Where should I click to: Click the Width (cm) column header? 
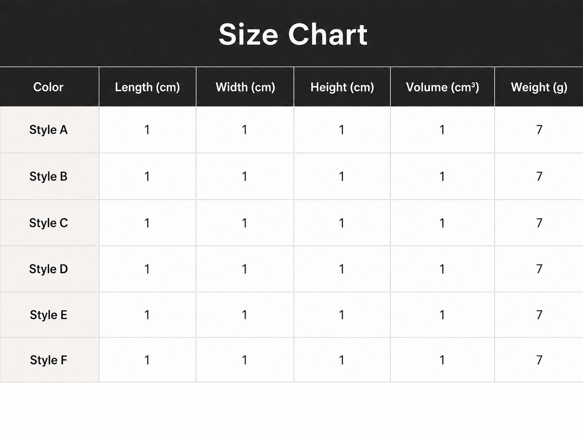click(x=245, y=87)
